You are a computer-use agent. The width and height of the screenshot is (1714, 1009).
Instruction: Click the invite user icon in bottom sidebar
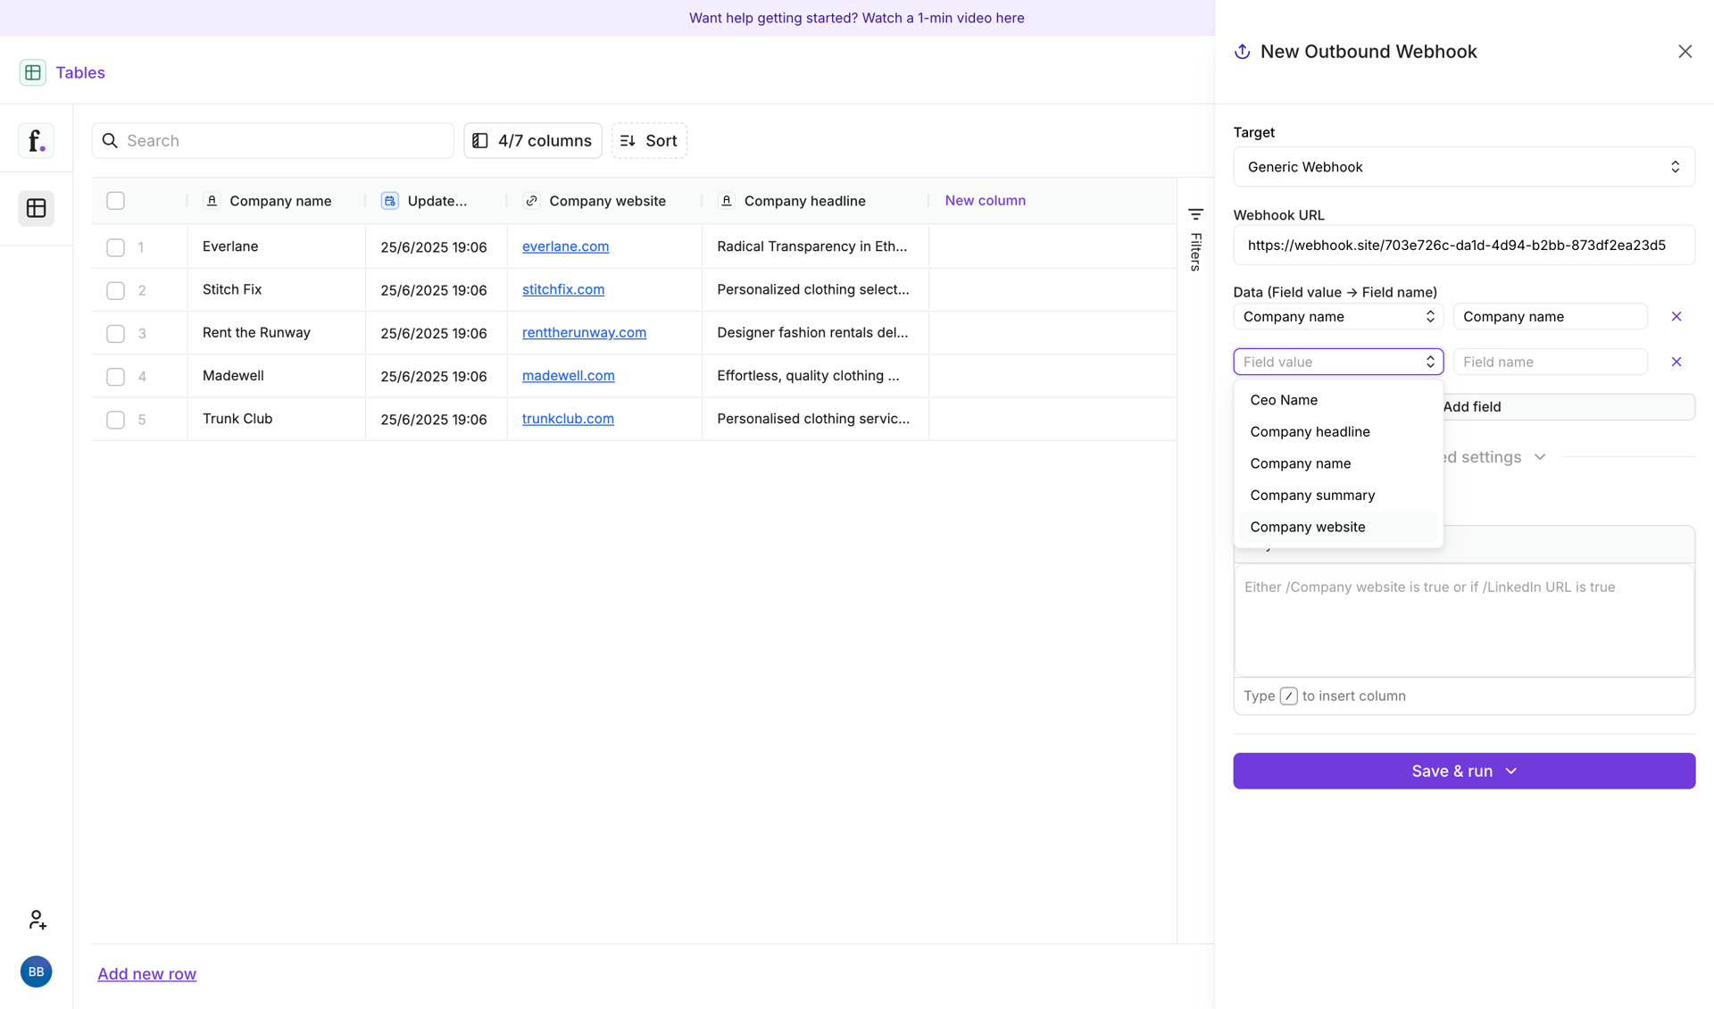[x=36, y=919]
